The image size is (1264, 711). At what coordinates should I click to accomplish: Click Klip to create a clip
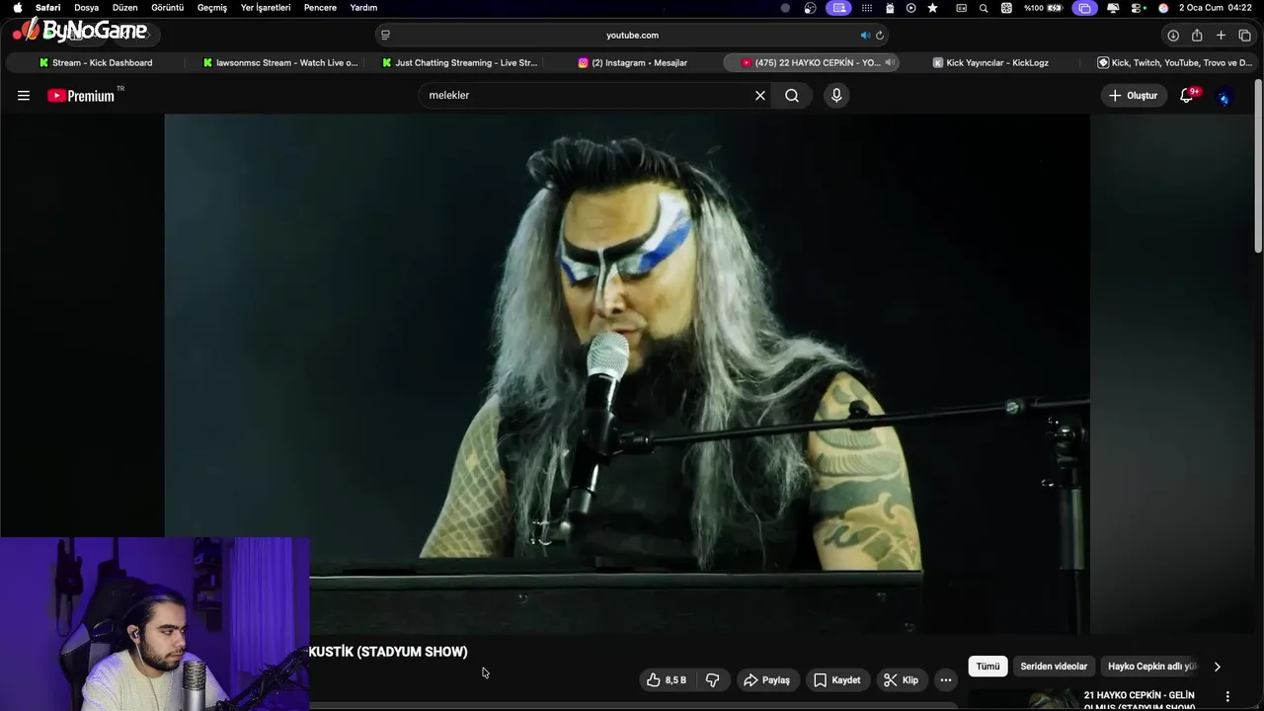[901, 679]
